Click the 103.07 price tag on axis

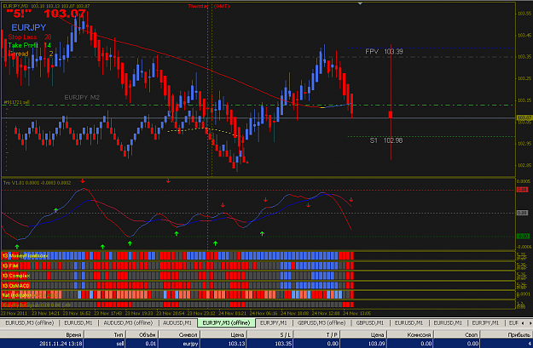tap(524, 117)
